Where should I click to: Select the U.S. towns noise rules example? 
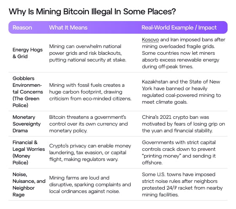182,184
